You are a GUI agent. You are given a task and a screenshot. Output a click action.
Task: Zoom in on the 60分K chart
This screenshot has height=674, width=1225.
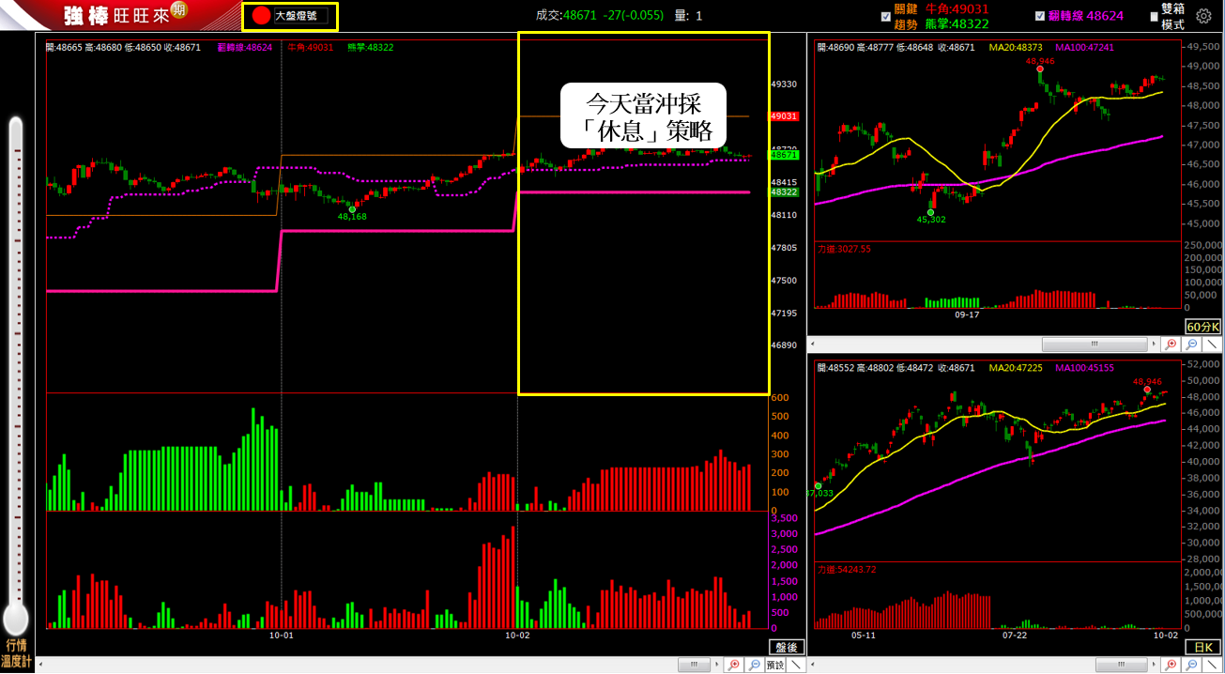pyautogui.click(x=1171, y=345)
